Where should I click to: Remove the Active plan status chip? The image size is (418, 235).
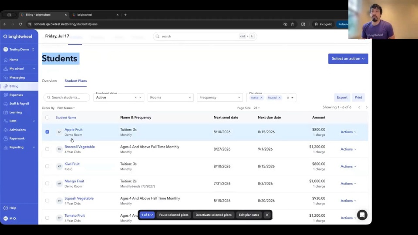pos(261,98)
